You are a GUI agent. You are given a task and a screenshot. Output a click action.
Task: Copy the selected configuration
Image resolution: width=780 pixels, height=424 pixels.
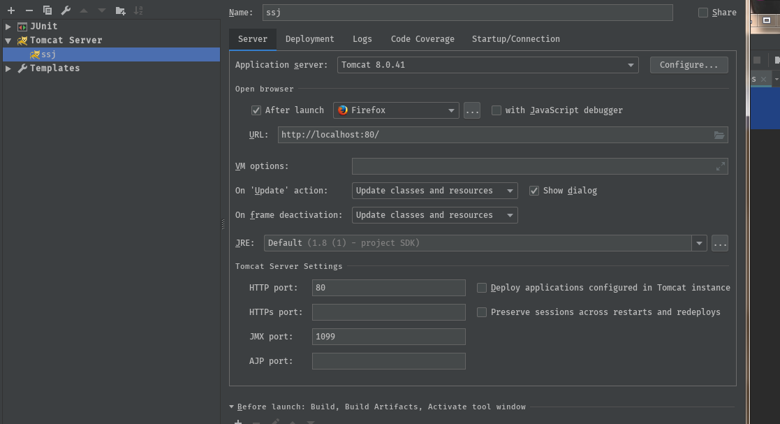(47, 10)
